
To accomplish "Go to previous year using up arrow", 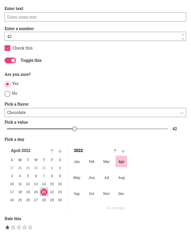I will click(x=115, y=151).
